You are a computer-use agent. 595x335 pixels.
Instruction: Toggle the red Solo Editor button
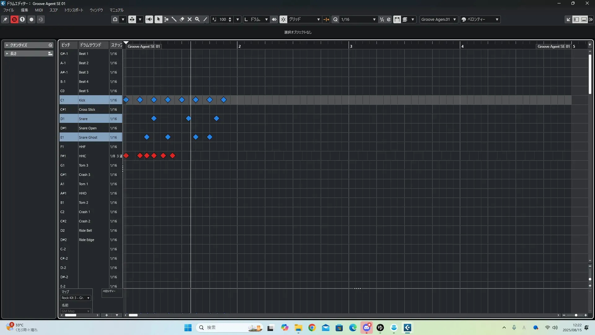point(14,19)
